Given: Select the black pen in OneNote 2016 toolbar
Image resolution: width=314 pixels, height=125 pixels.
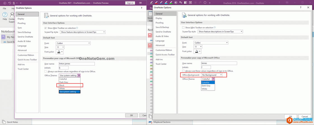Looking at the screenshot, I should click(151, 3).
